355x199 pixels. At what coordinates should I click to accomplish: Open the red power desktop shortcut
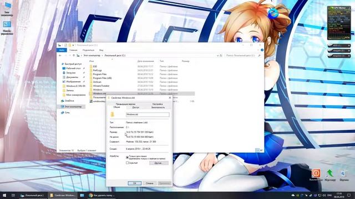pos(316,175)
